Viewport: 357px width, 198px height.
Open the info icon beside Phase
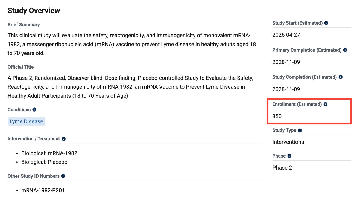tap(289, 156)
